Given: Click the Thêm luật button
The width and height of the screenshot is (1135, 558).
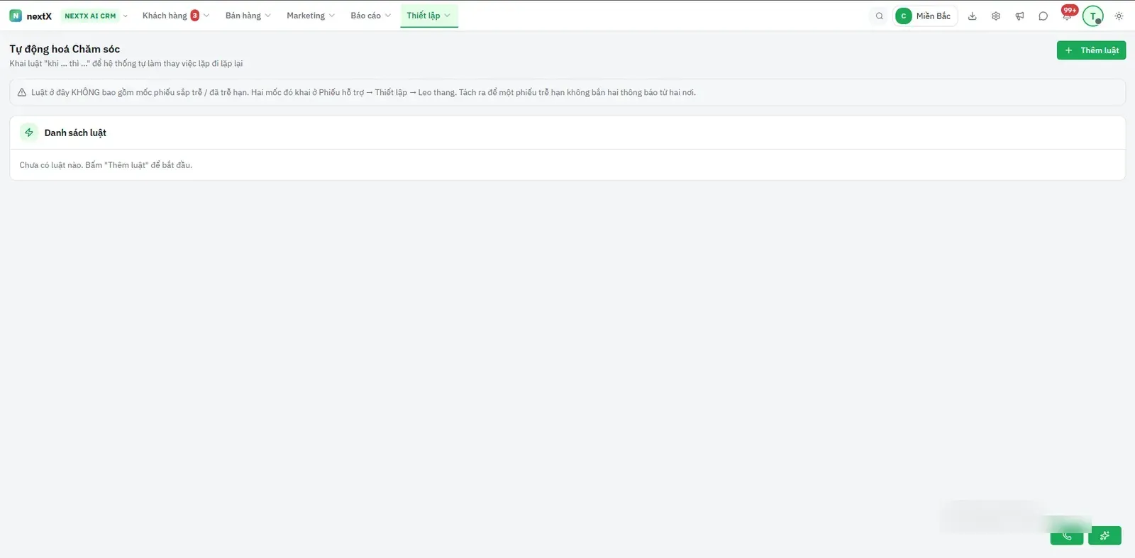Looking at the screenshot, I should tap(1091, 50).
